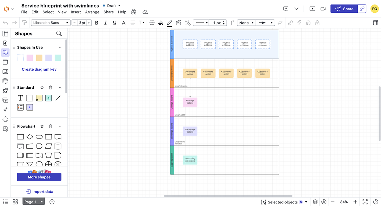
Task: Collapse the Flowchart shapes section
Action: (60, 126)
